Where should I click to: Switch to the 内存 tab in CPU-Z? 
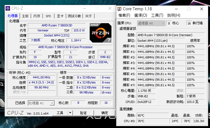click(37, 16)
